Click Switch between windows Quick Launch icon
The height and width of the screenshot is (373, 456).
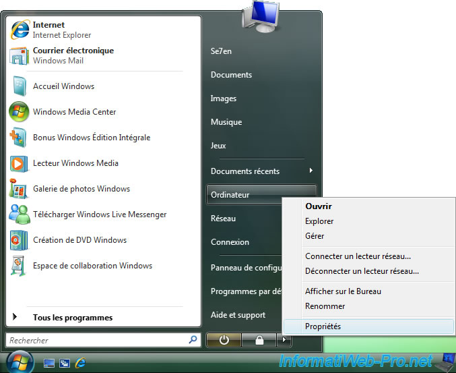pos(65,363)
